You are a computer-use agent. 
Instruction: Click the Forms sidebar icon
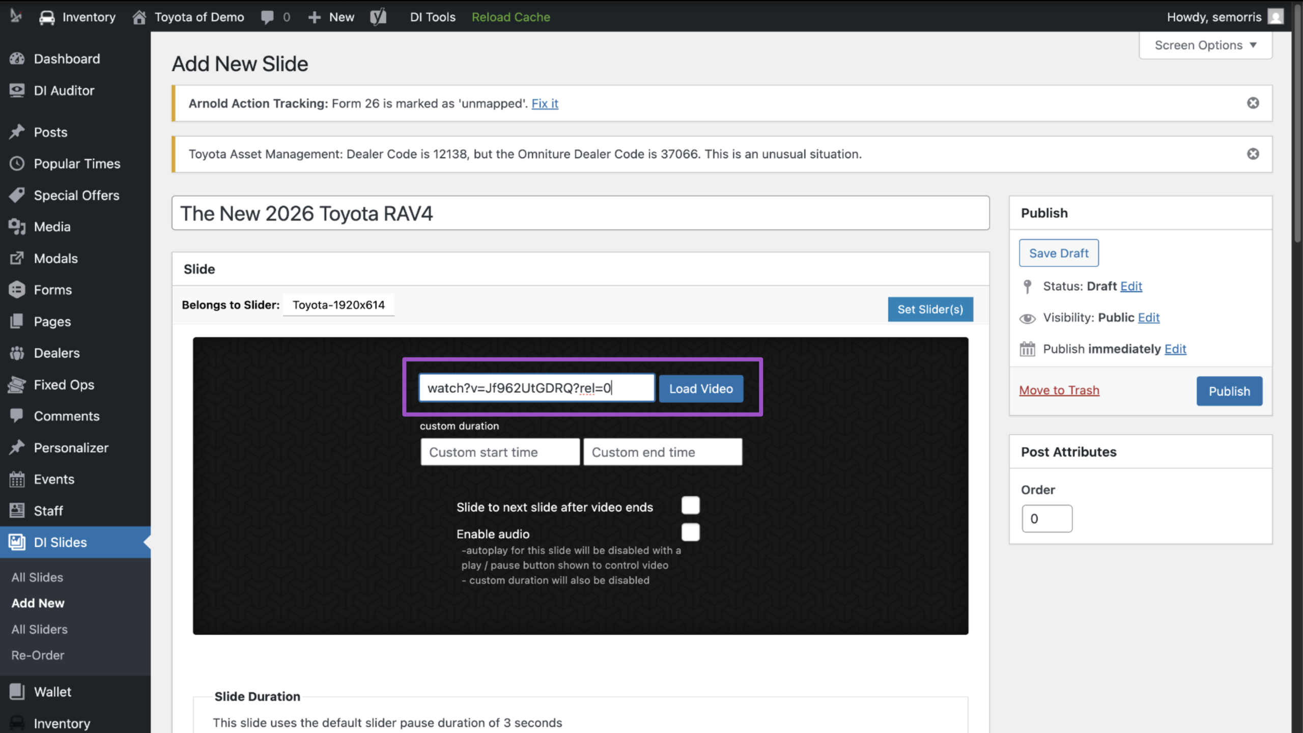(x=17, y=290)
